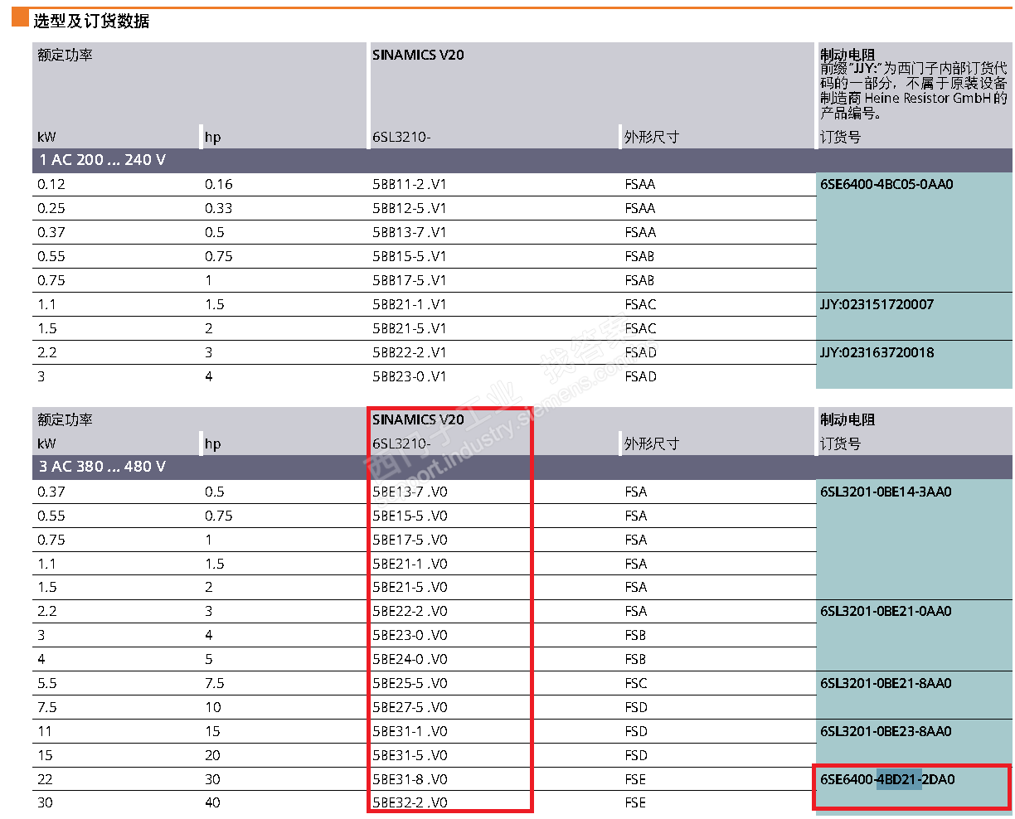Viewport: 1015px width, 819px height.
Task: Click SINAMICS V20 header above 1 AC section
Action: [418, 55]
